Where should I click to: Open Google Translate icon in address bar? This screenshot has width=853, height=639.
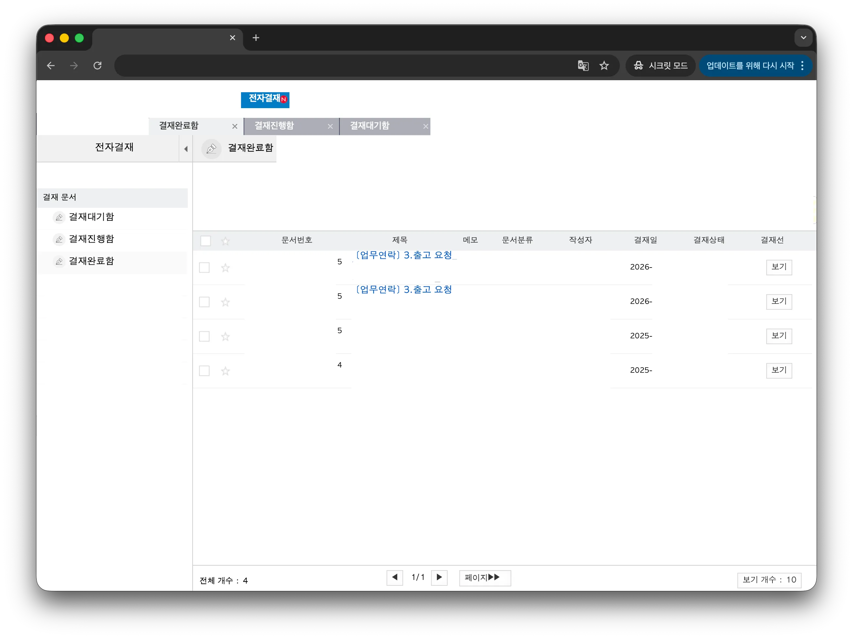[583, 66]
